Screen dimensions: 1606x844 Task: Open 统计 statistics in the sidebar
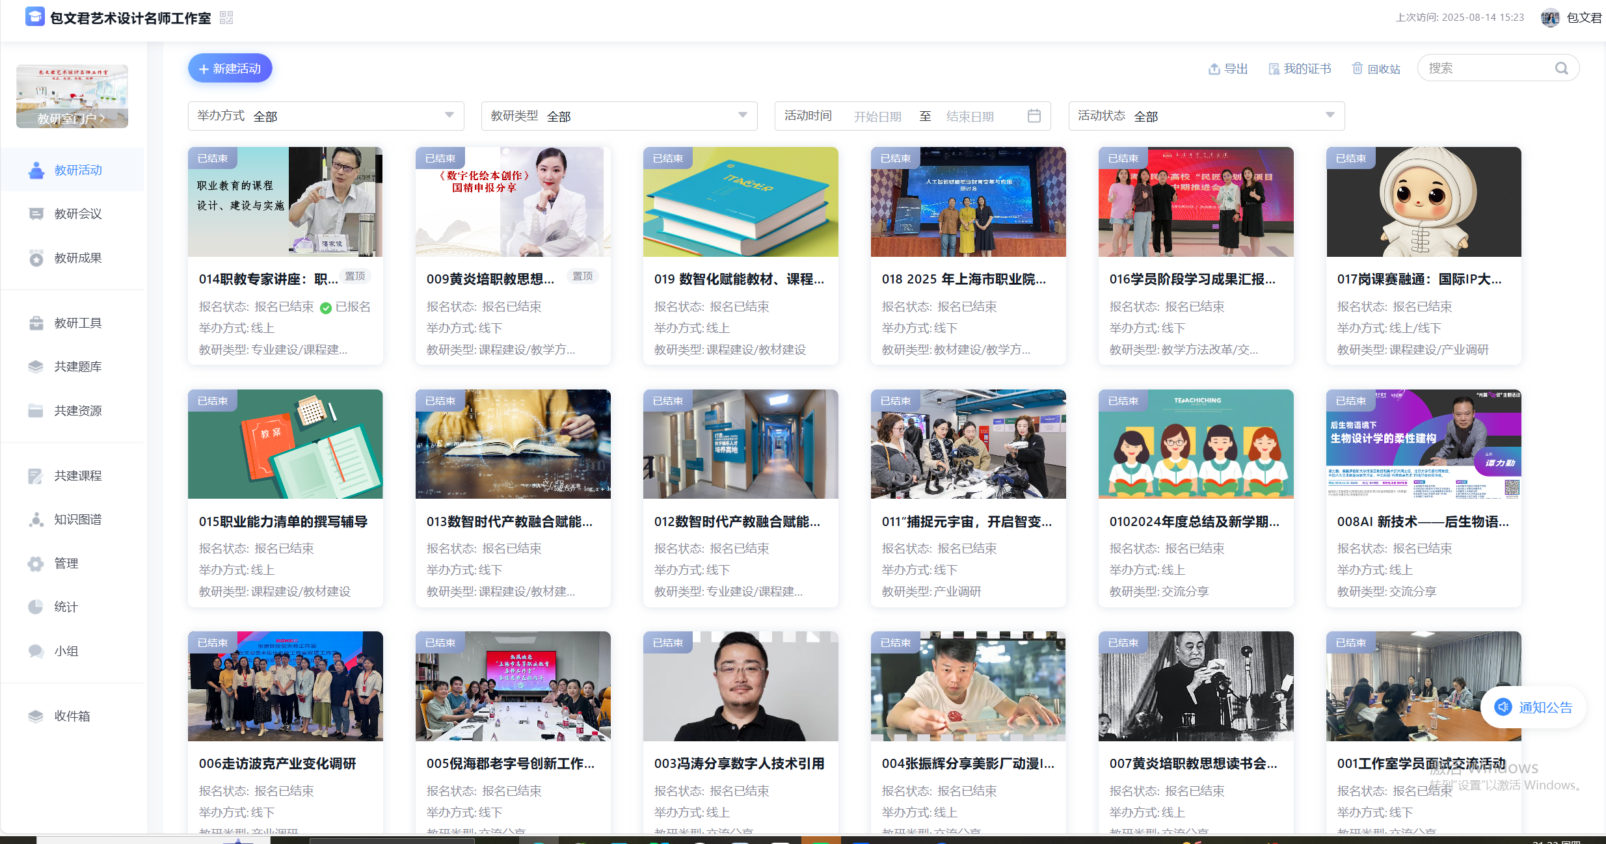[x=66, y=607]
